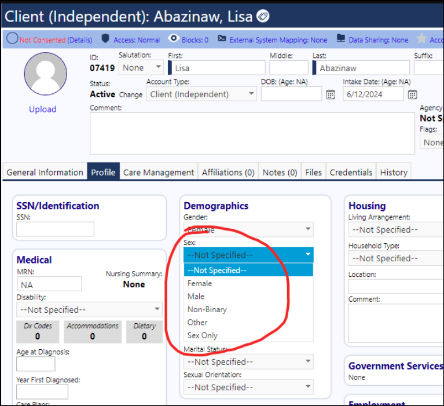Open the Affiliations (0) tab
The image size is (444, 406).
pyautogui.click(x=228, y=171)
